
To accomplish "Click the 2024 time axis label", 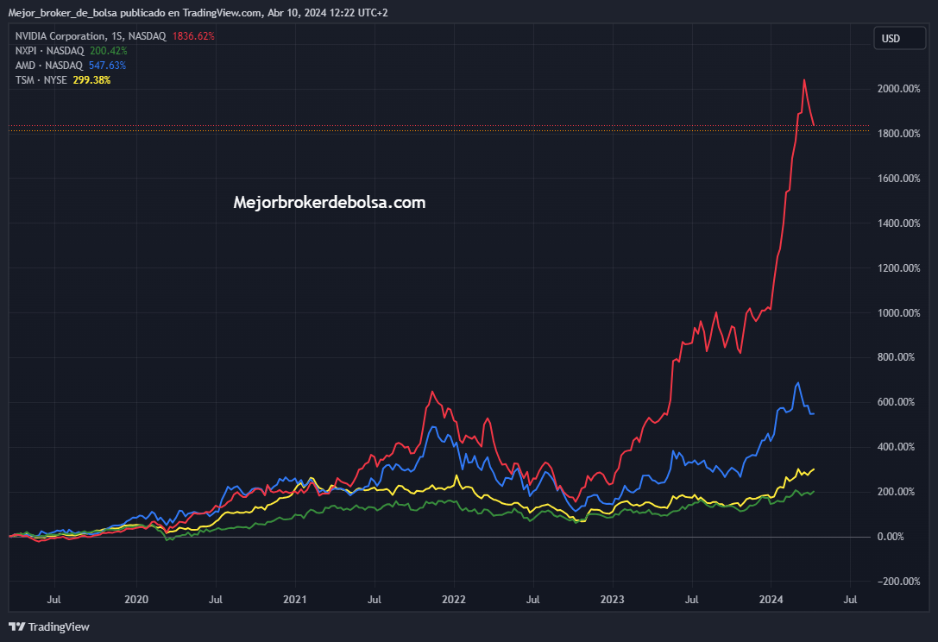I will (x=771, y=600).
